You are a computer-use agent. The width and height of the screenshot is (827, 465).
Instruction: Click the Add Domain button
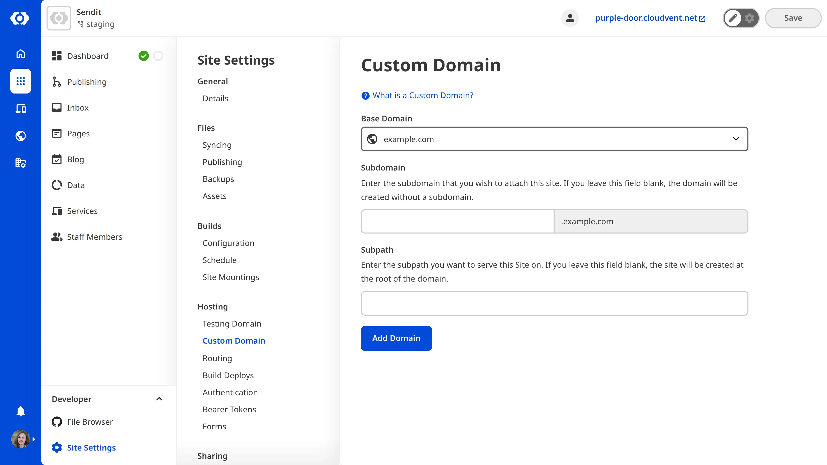(396, 338)
